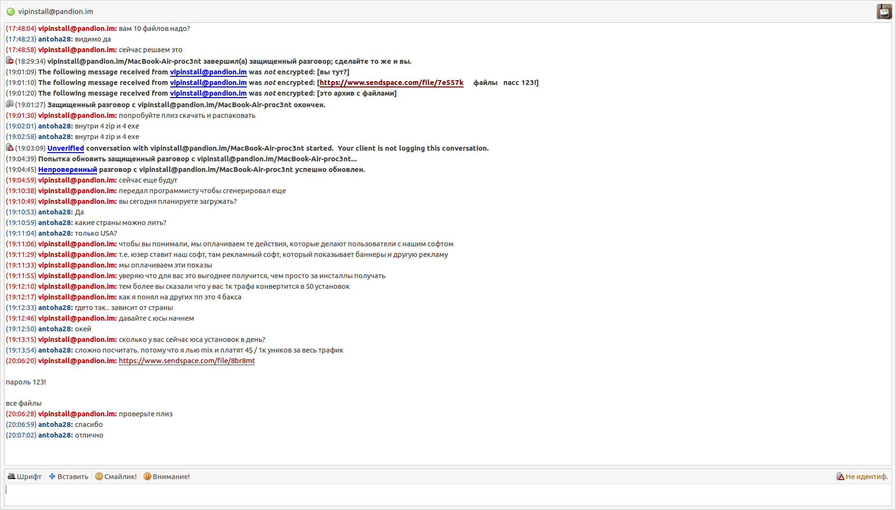Open the Шрифт font button
This screenshot has height=510, width=896.
(25, 477)
